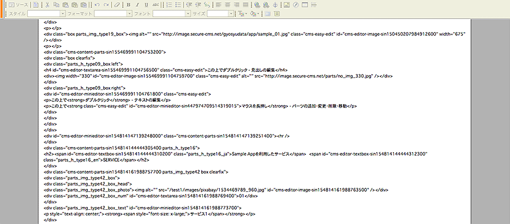The image size is (510, 224).
Task: Toggle the show blocks icon
Action: (x=277, y=14)
